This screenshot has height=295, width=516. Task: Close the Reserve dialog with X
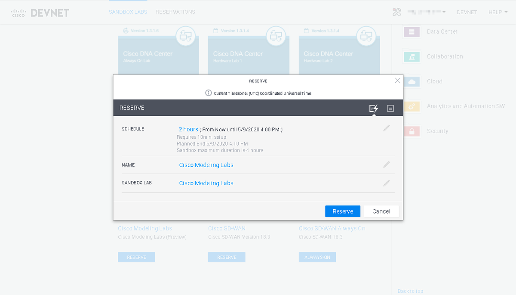pyautogui.click(x=397, y=81)
